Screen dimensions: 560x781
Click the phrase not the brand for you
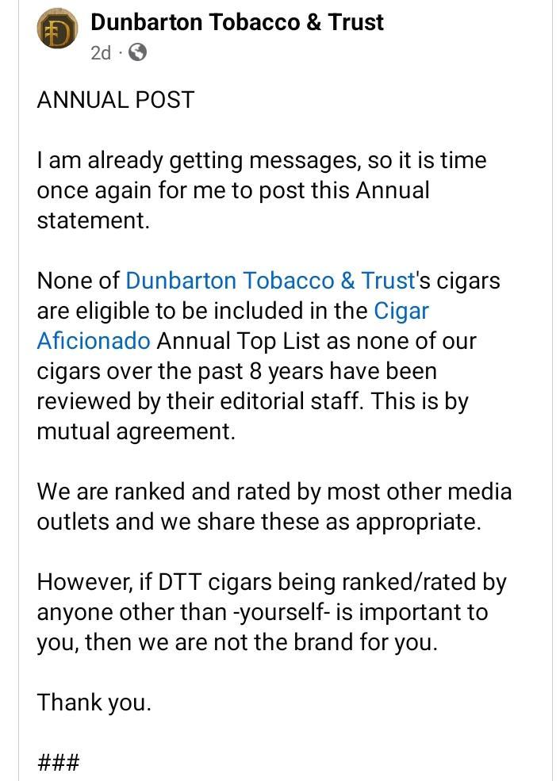point(325,642)
